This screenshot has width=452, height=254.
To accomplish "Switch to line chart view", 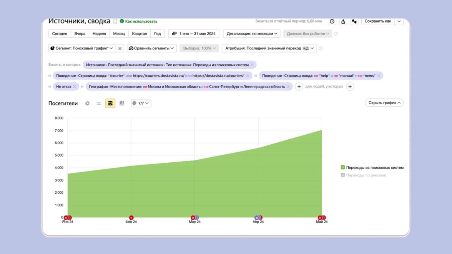I will tap(99, 103).
